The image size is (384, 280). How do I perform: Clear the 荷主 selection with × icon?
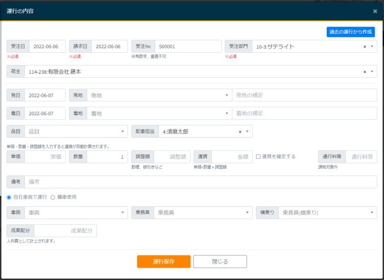pyautogui.click(x=365, y=72)
